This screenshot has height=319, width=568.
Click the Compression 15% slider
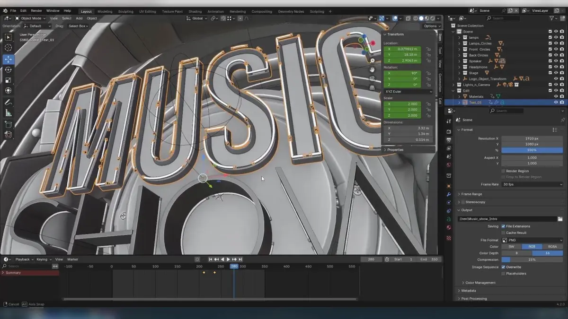532,260
